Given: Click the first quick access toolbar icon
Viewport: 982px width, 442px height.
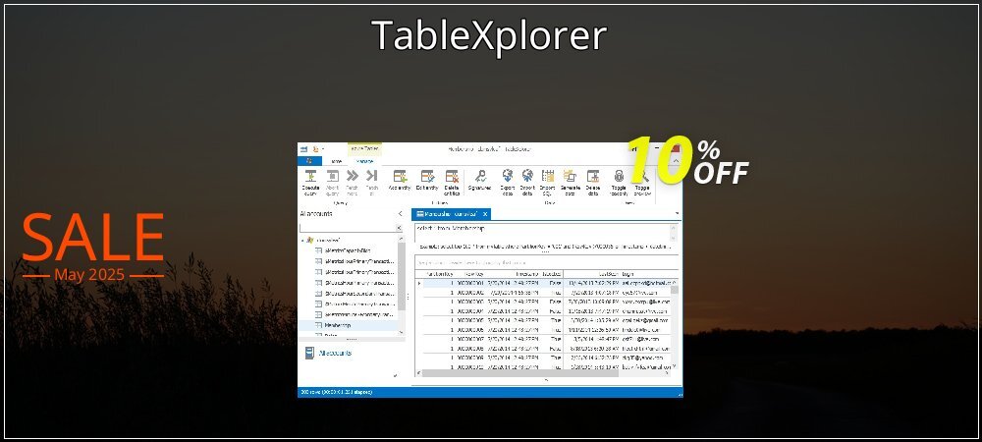Looking at the screenshot, I should [303, 149].
